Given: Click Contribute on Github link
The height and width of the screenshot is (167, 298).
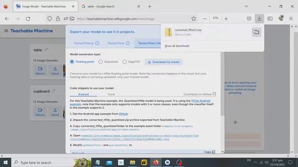Looking at the screenshot, I should coord(200,94).
